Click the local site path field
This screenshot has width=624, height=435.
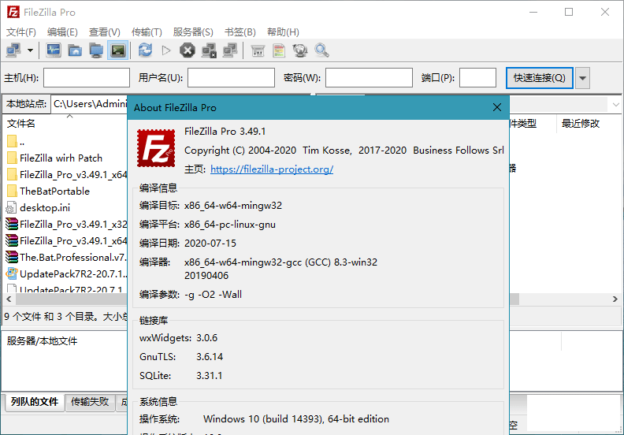89,104
